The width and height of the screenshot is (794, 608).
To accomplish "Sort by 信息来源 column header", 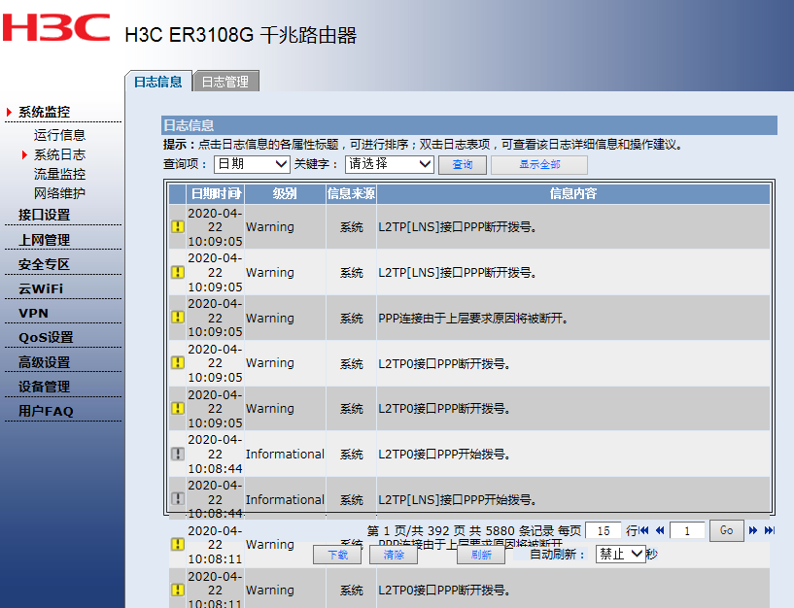I will (x=351, y=193).
